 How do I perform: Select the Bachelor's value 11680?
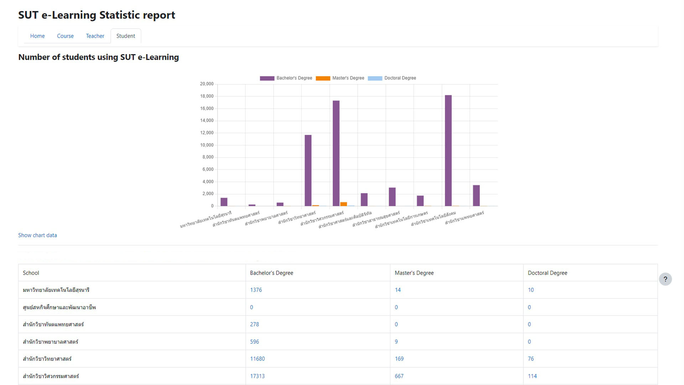[x=257, y=359]
